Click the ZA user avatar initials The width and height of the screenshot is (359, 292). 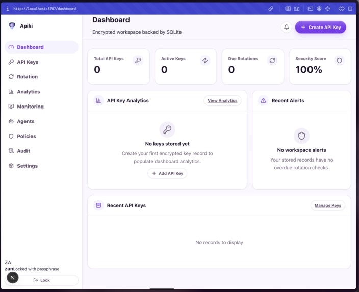tap(8, 263)
